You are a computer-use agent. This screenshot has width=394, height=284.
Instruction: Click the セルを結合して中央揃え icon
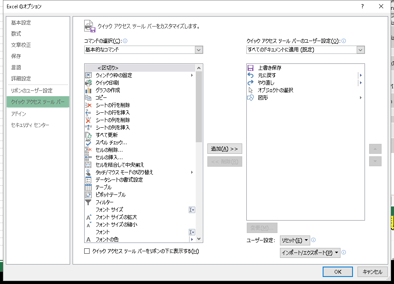[x=88, y=165]
